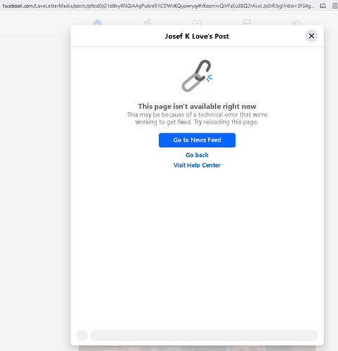The image size is (338, 351).
Task: Click the install app icon in address bar
Action: tap(323, 6)
